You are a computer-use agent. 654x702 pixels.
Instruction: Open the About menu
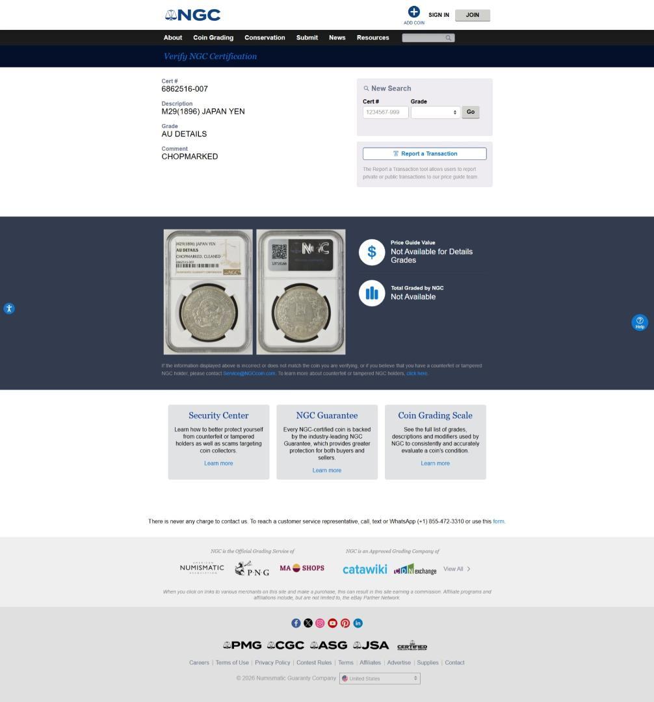[x=173, y=38]
